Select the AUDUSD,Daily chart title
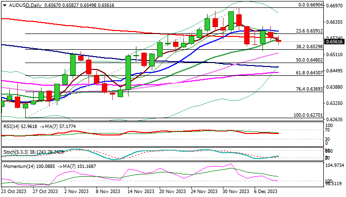 point(25,5)
